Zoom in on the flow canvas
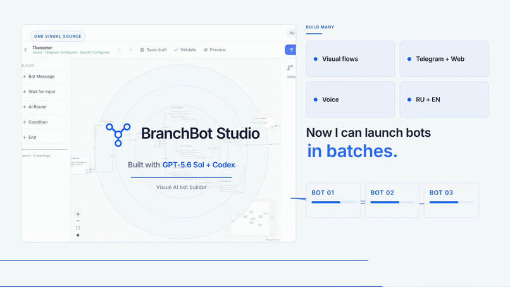This screenshot has height=287, width=510. coord(78,214)
